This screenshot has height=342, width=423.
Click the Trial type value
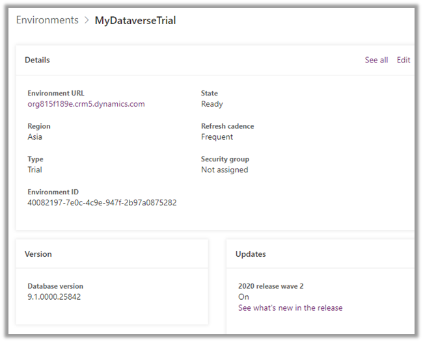[34, 170]
